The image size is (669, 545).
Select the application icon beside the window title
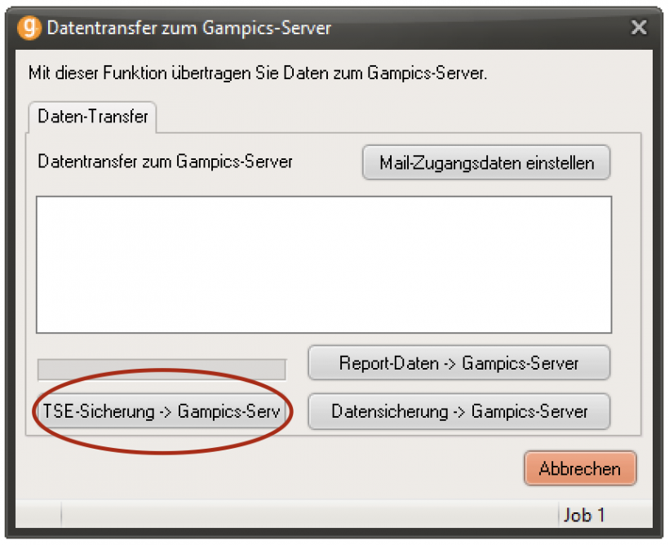[29, 26]
